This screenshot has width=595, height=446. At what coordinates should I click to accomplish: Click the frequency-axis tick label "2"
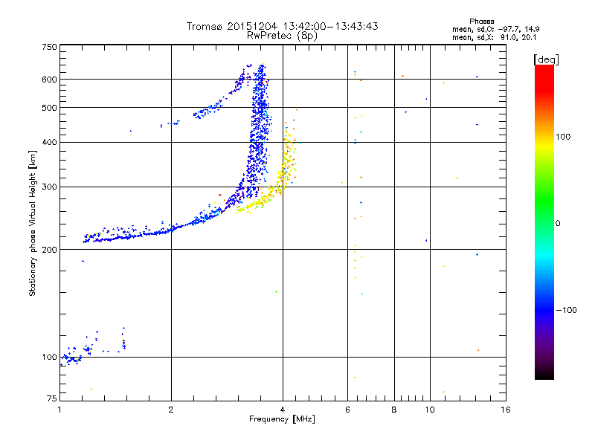click(x=171, y=410)
